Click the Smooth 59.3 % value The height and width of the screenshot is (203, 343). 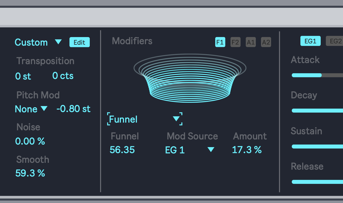pyautogui.click(x=30, y=173)
